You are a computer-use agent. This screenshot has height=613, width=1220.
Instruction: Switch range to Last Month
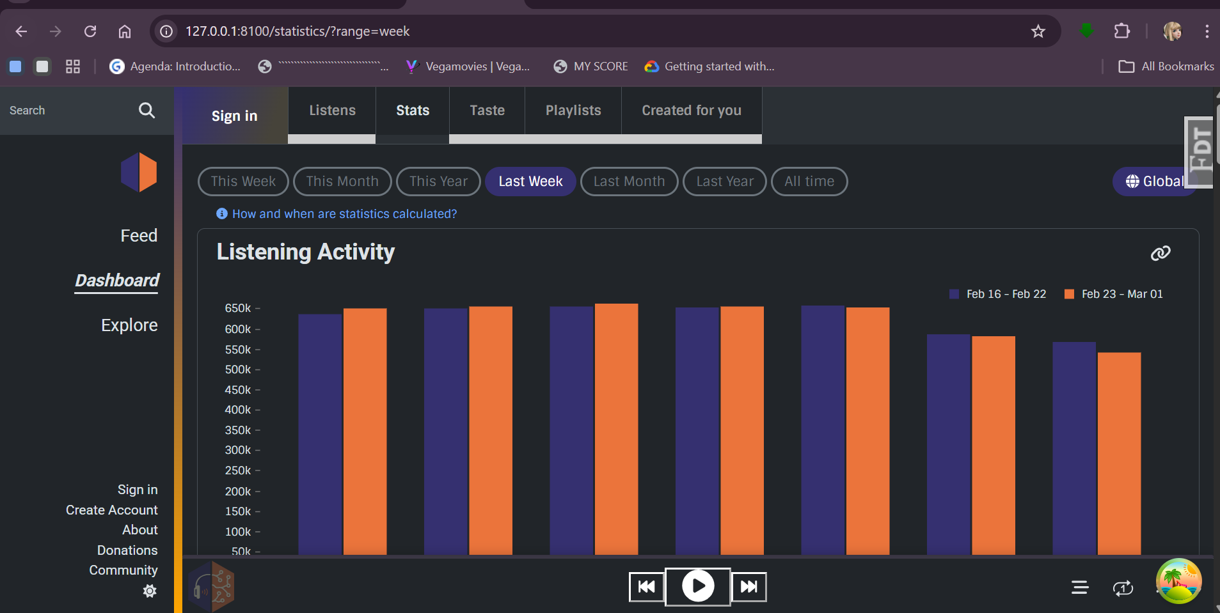(629, 182)
